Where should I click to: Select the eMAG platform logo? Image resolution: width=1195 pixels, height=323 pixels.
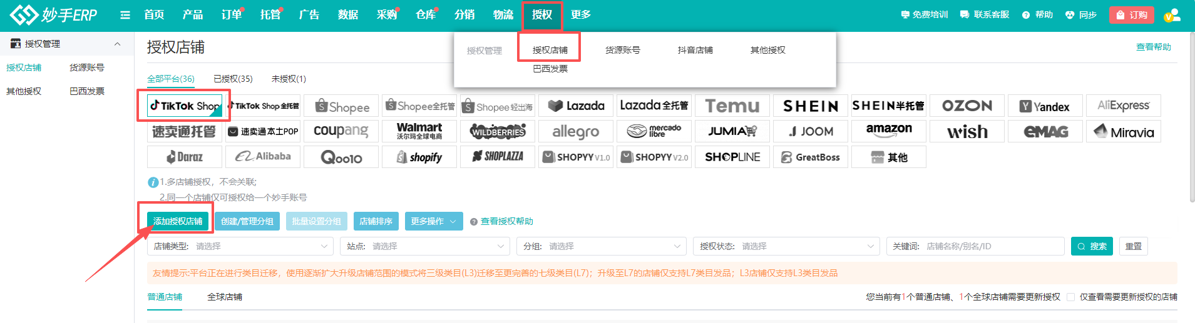tap(1045, 131)
